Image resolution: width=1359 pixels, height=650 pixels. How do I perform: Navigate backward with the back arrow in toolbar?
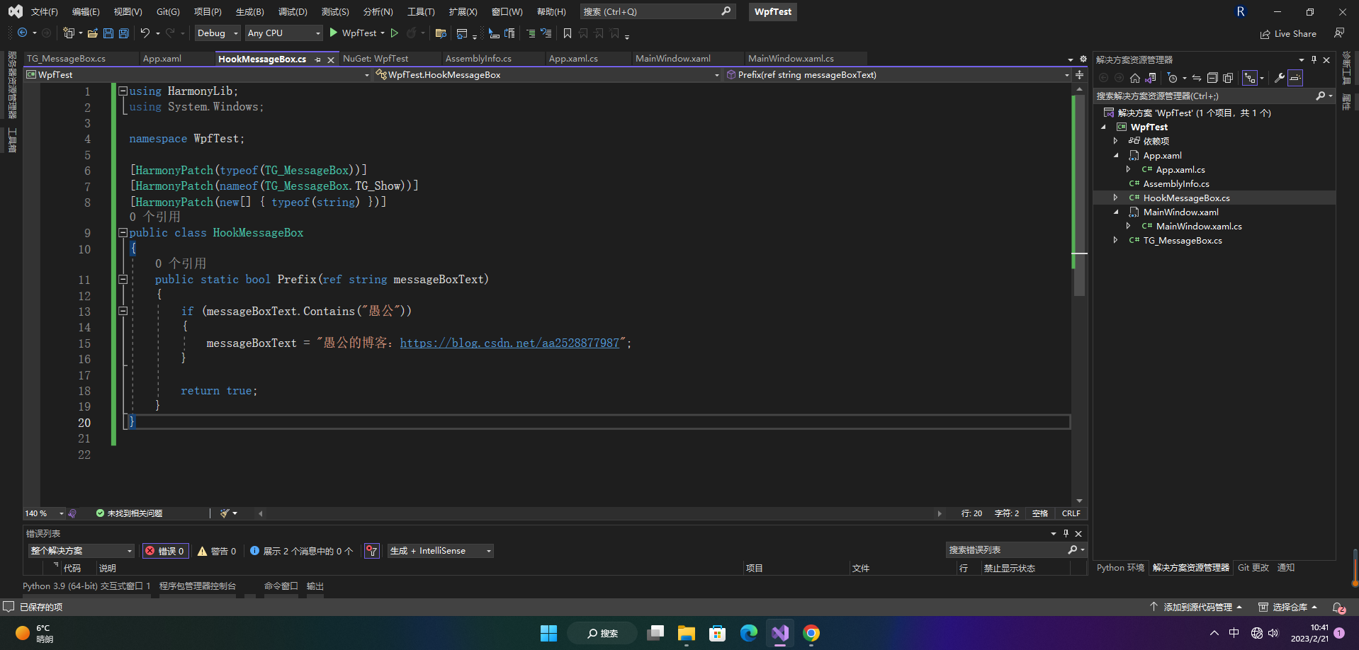[22, 33]
